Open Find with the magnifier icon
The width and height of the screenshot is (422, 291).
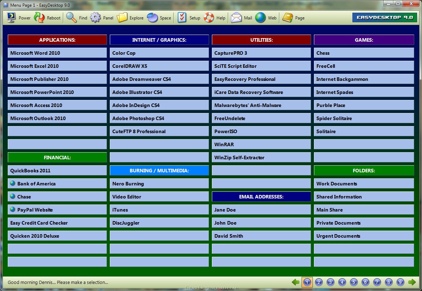coord(71,18)
